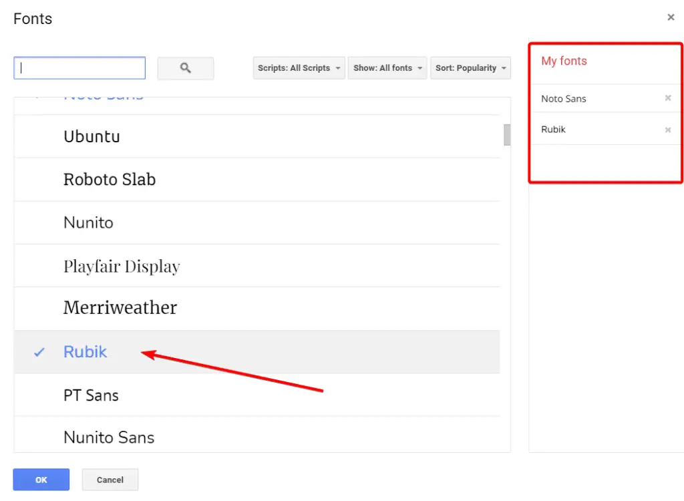Screen dimensions: 684x501
Task: Click the dropdown arrow on Show: All fonts
Action: [419, 67]
